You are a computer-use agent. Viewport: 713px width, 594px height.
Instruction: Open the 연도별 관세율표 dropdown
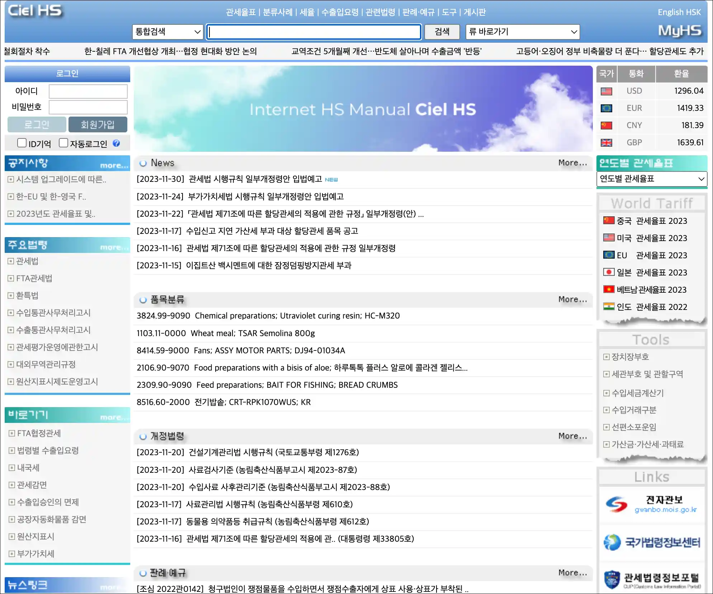tap(652, 179)
